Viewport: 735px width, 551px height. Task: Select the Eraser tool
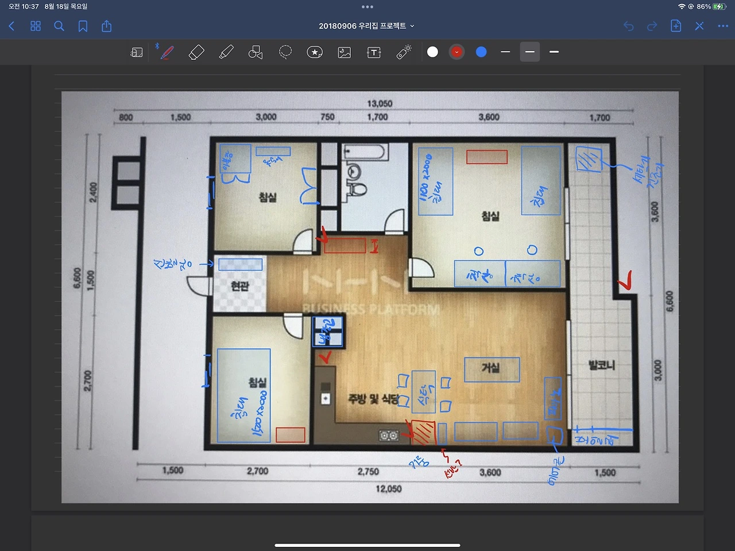tap(196, 52)
